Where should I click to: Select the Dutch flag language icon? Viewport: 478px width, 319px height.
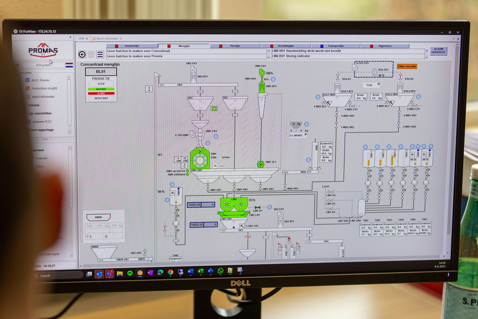(69, 65)
